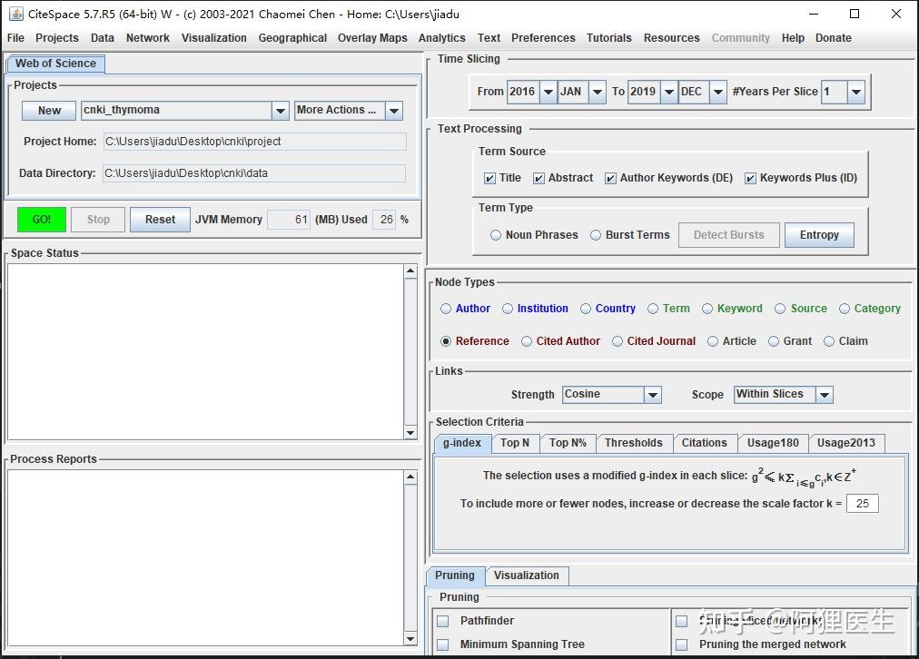The height and width of the screenshot is (659, 919).
Task: Open the Network menu
Action: coord(148,38)
